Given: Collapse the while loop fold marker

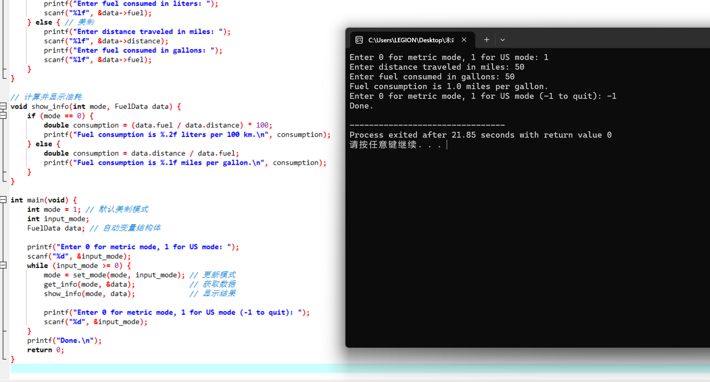Looking at the screenshot, I should coord(3,265).
